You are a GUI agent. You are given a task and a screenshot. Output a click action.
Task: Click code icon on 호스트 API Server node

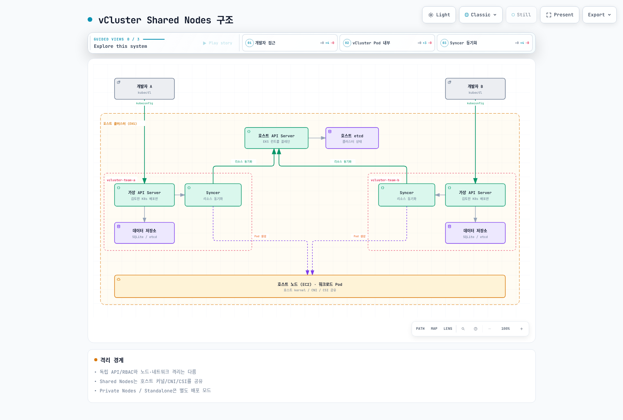(249, 131)
